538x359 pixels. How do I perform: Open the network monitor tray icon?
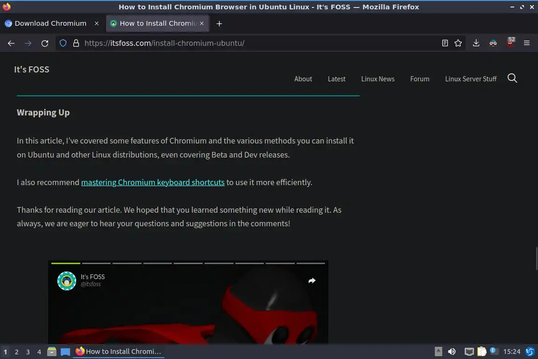click(469, 352)
